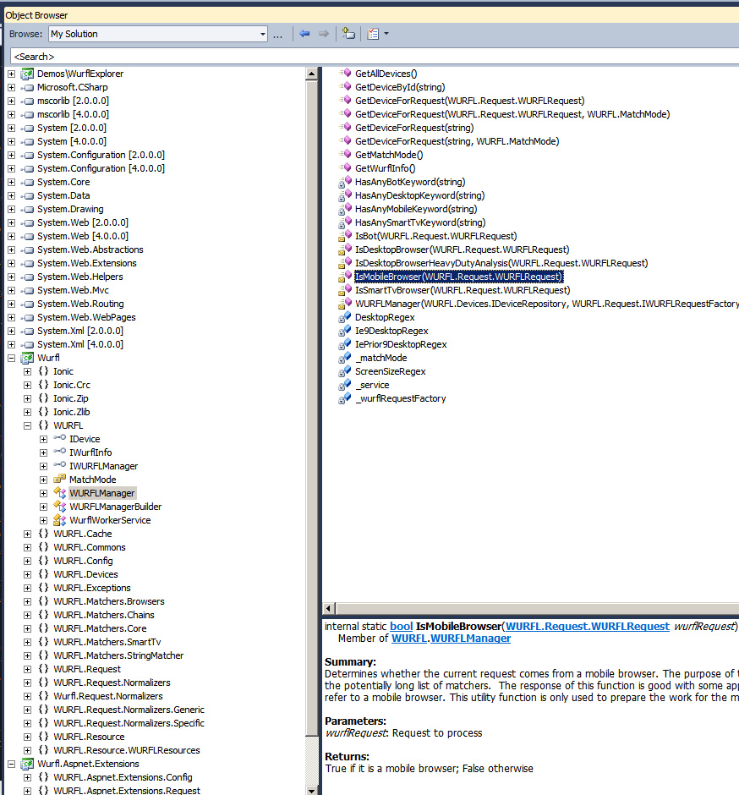Click the Back navigation arrow icon
Screen dimensions: 739x795
click(x=304, y=34)
